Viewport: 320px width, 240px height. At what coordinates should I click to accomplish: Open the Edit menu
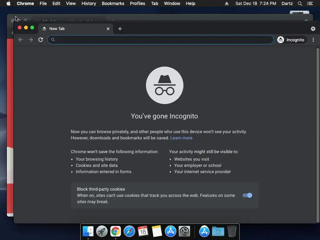tap(56, 3)
